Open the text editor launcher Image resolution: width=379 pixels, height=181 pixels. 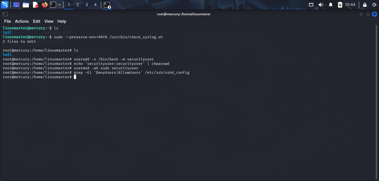pyautogui.click(x=35, y=5)
